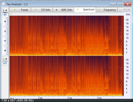Show the Frequency tab
This screenshot has width=133, height=102.
click(107, 10)
